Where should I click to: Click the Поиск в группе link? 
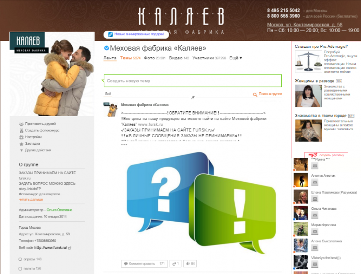[270, 94]
